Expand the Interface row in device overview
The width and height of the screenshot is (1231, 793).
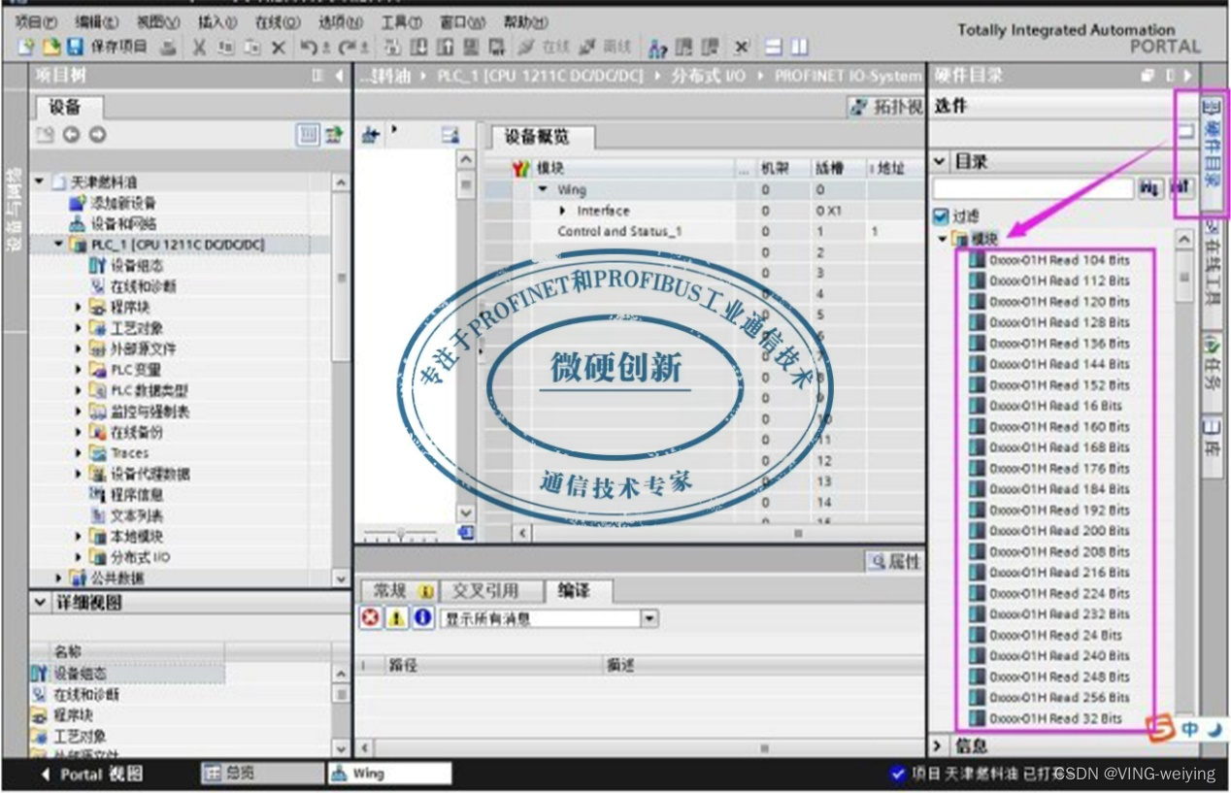pos(564,211)
